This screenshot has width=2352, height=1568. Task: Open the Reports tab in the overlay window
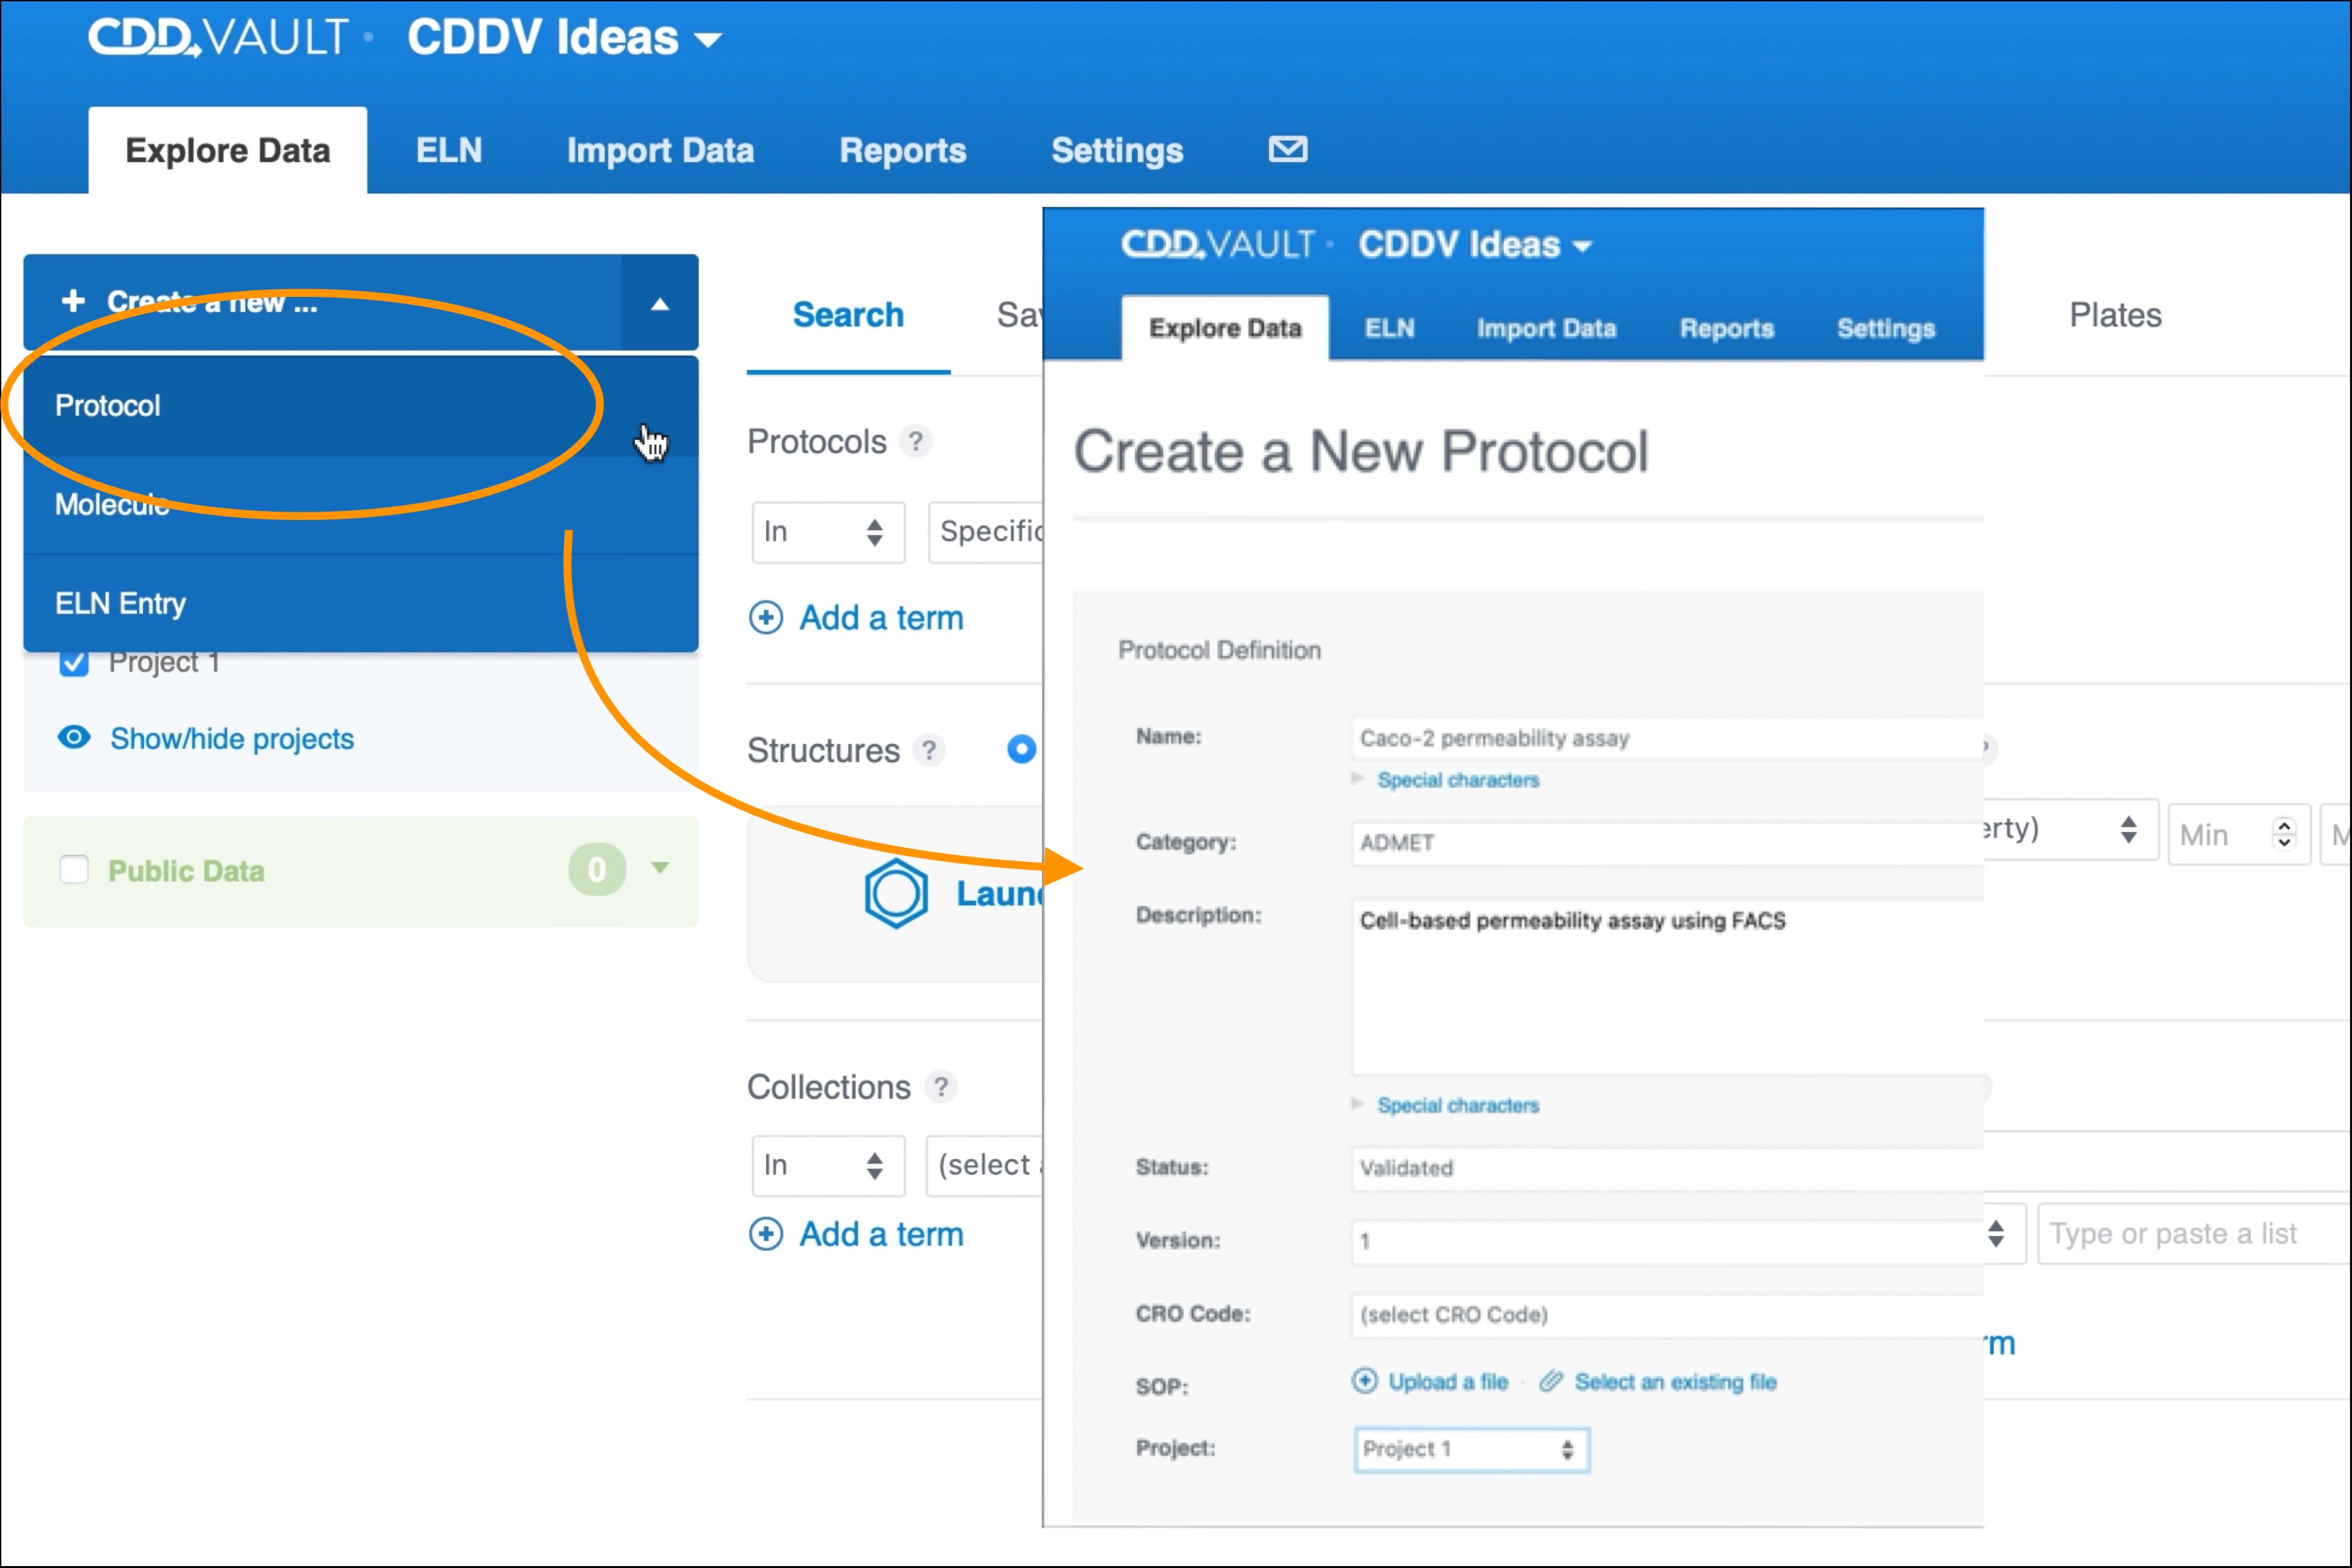tap(1726, 328)
